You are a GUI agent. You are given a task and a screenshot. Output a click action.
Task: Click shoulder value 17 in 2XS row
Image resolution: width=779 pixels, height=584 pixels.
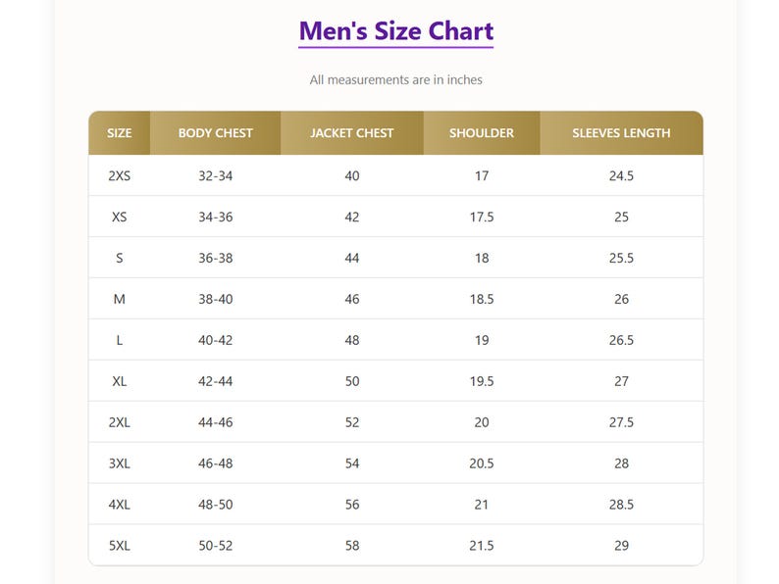click(482, 175)
